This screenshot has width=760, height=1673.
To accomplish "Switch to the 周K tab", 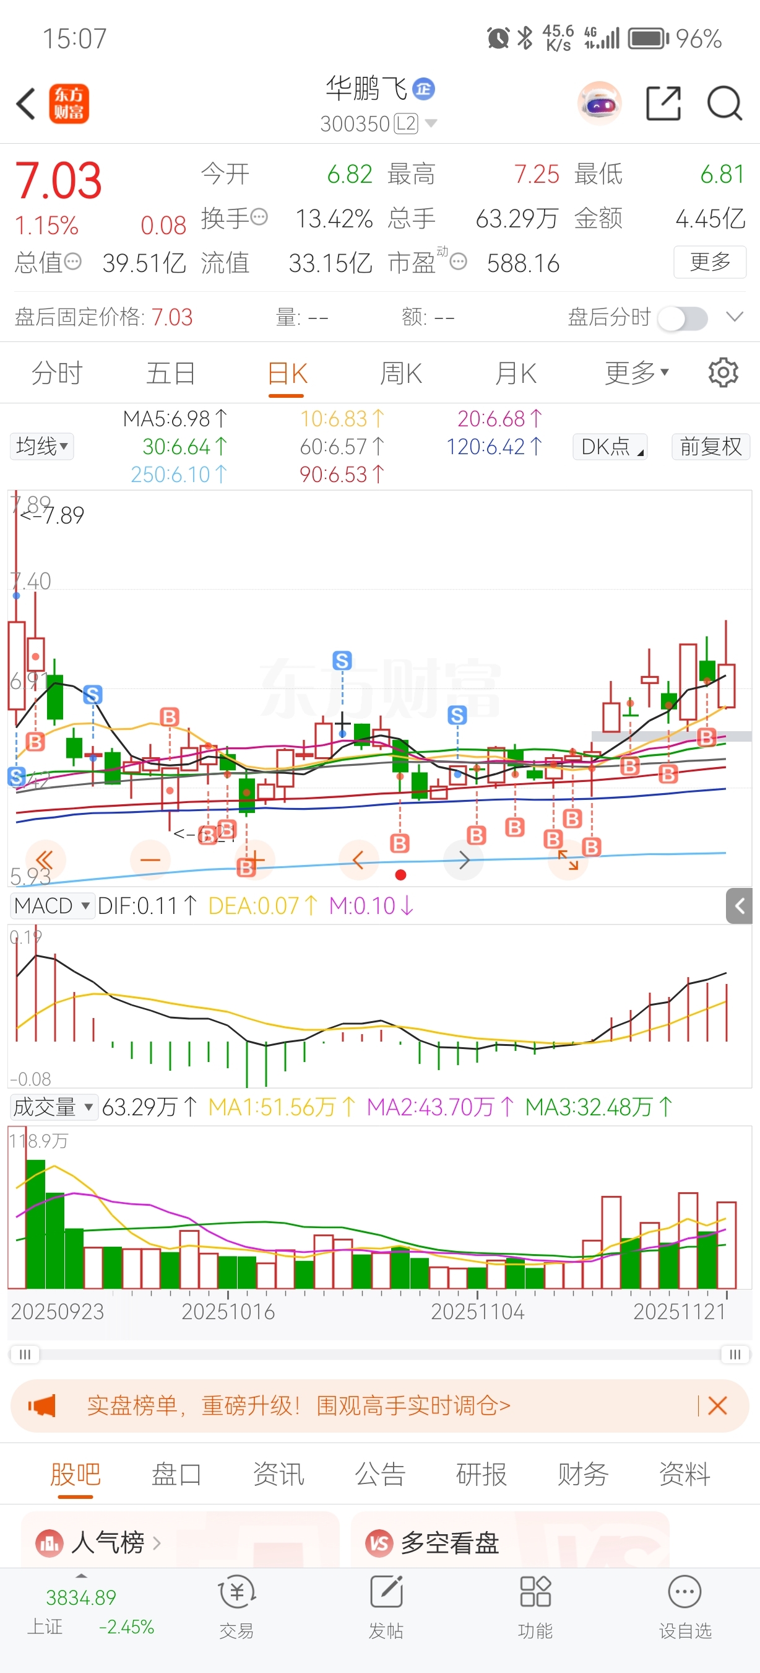I will click(x=402, y=374).
